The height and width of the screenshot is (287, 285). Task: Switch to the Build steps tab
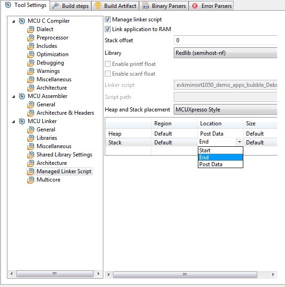point(71,6)
